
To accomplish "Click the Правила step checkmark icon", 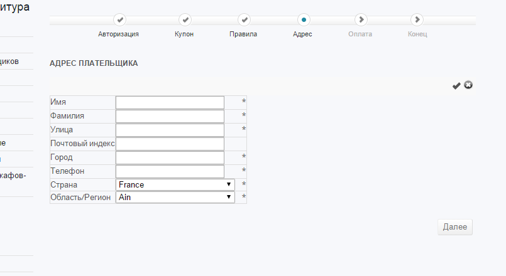I will (x=245, y=20).
